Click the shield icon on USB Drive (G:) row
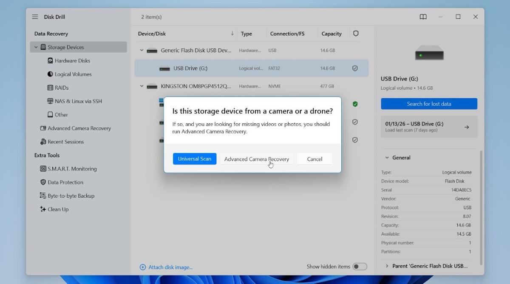Image resolution: width=510 pixels, height=284 pixels. coord(355,68)
